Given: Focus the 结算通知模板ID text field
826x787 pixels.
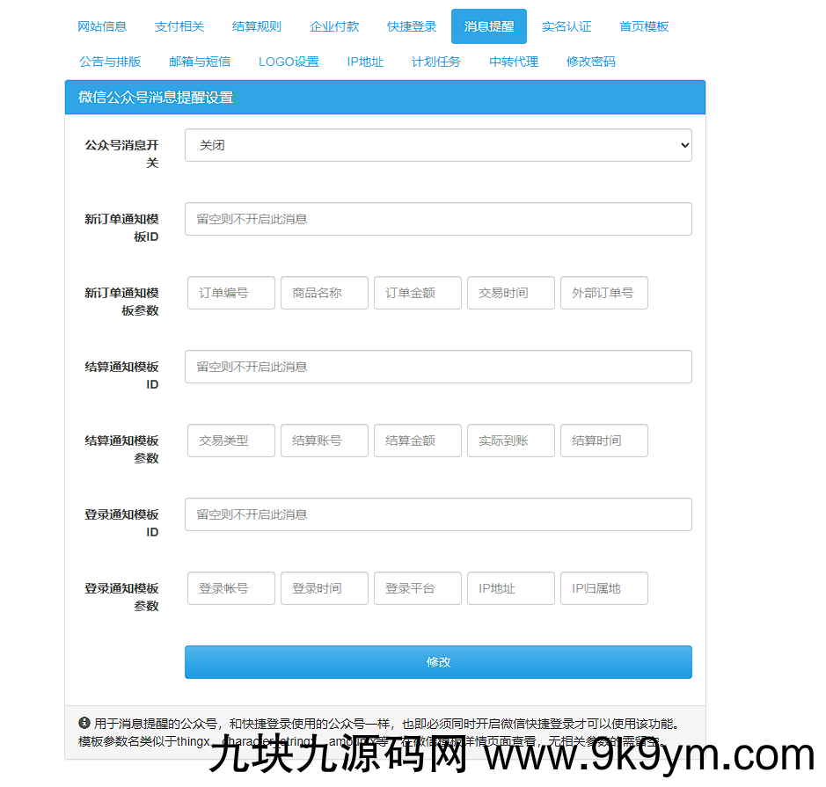Looking at the screenshot, I should [x=437, y=367].
